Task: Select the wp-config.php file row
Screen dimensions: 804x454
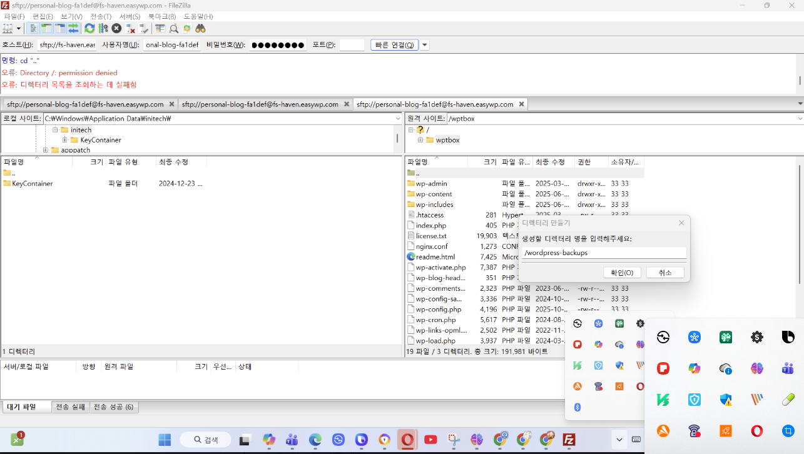Action: (526, 309)
